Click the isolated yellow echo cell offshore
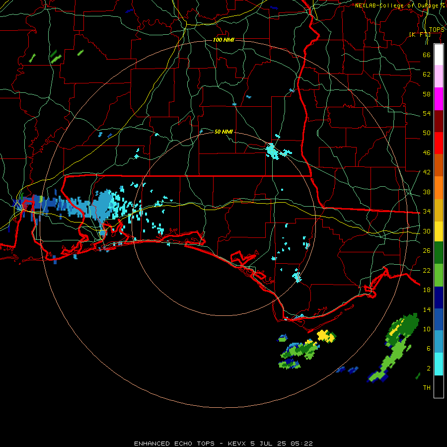 point(326,336)
